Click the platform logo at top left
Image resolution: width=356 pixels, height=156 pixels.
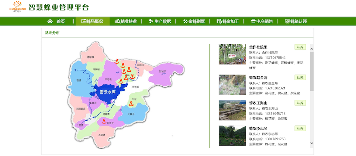(17, 6)
